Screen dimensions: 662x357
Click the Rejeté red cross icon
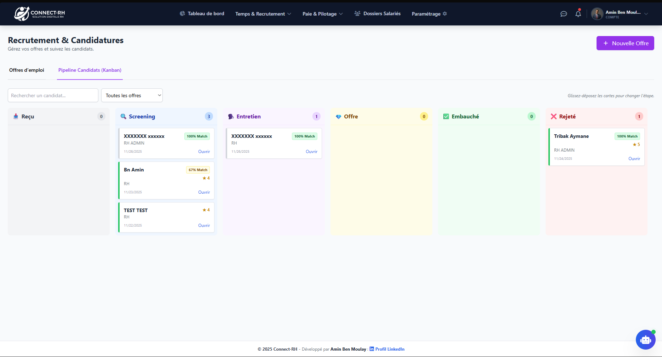click(x=554, y=117)
